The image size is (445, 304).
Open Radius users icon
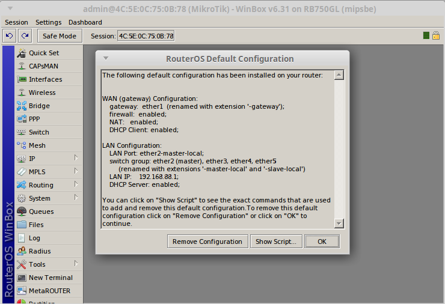point(21,251)
